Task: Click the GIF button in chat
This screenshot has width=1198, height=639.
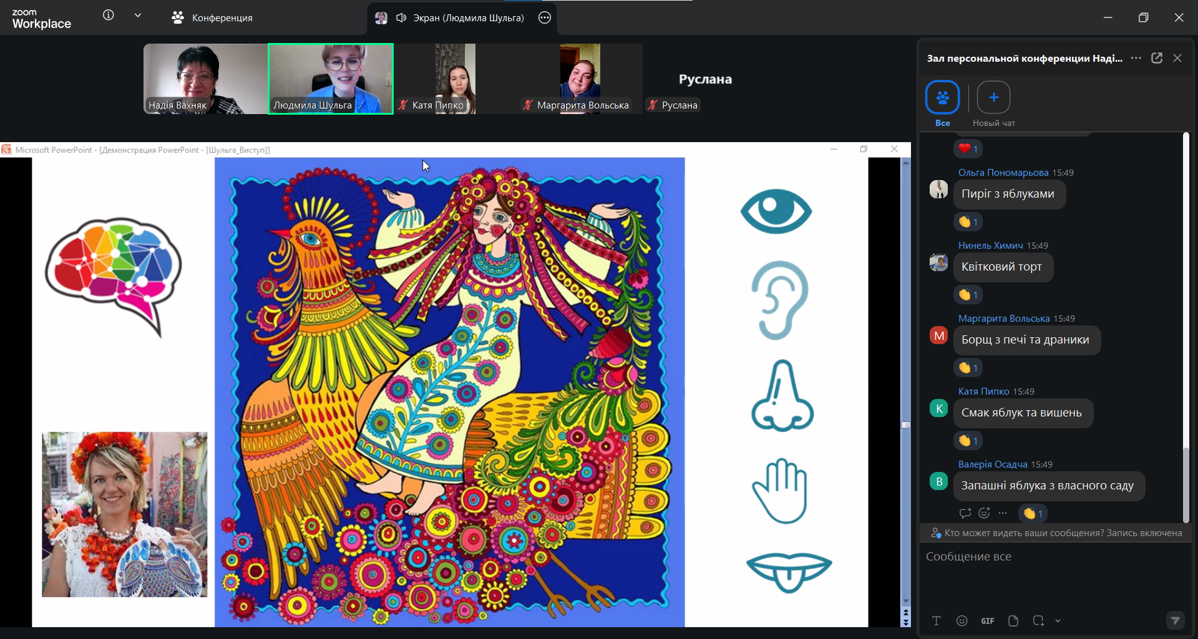Action: click(987, 621)
